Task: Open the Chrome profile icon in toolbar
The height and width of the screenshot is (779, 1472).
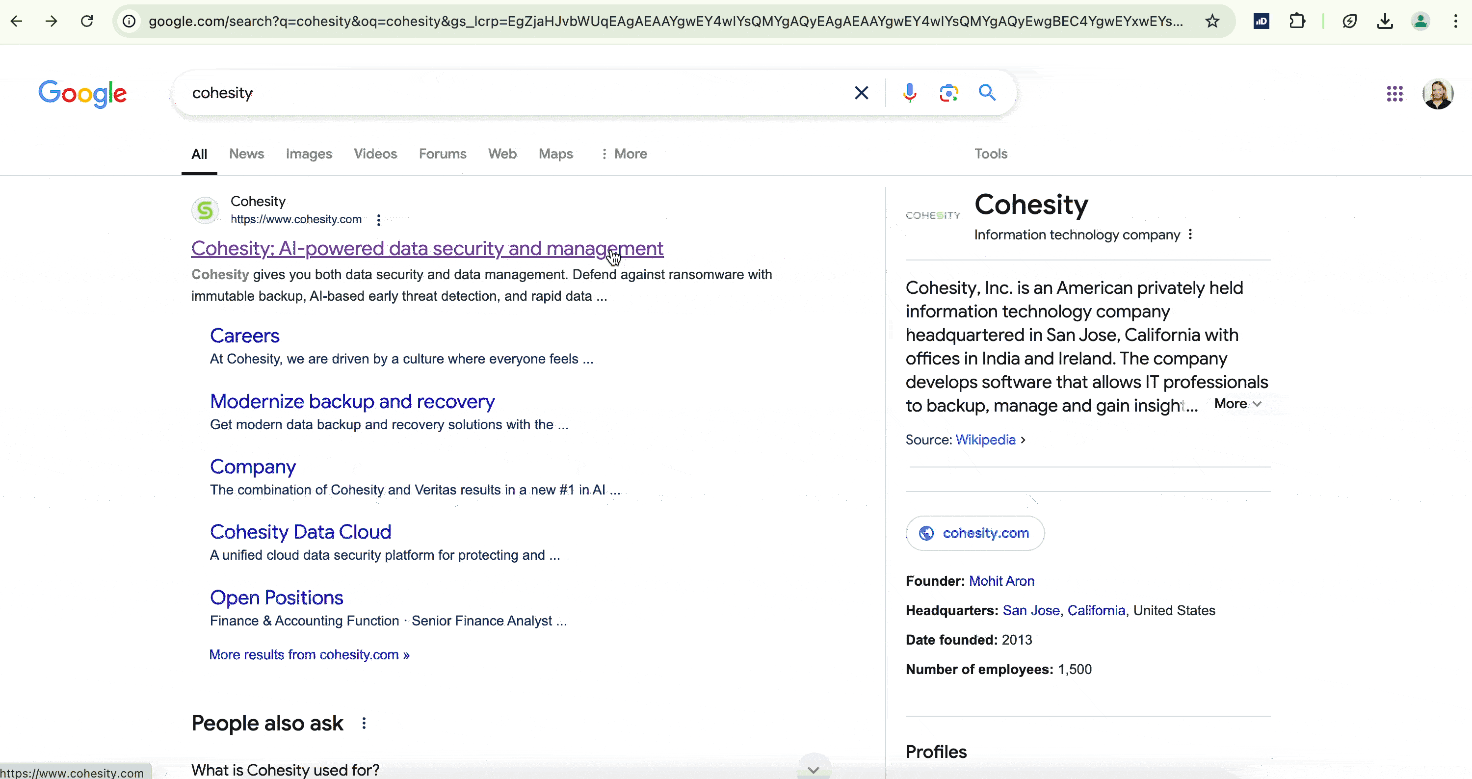Action: tap(1420, 21)
